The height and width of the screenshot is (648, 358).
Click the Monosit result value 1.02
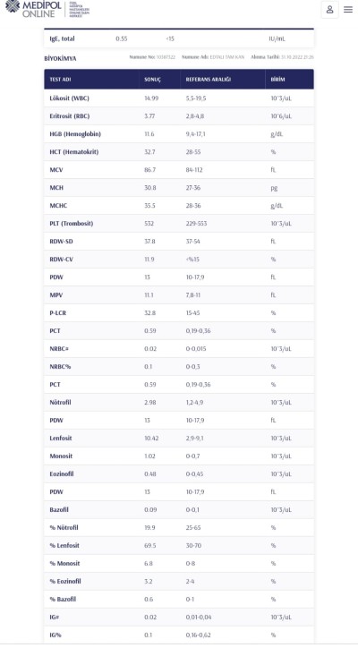pyautogui.click(x=150, y=456)
